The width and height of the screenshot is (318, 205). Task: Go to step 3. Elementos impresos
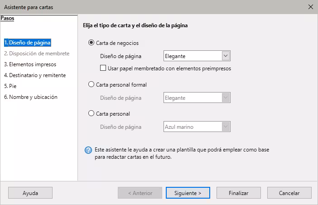[x=30, y=64]
